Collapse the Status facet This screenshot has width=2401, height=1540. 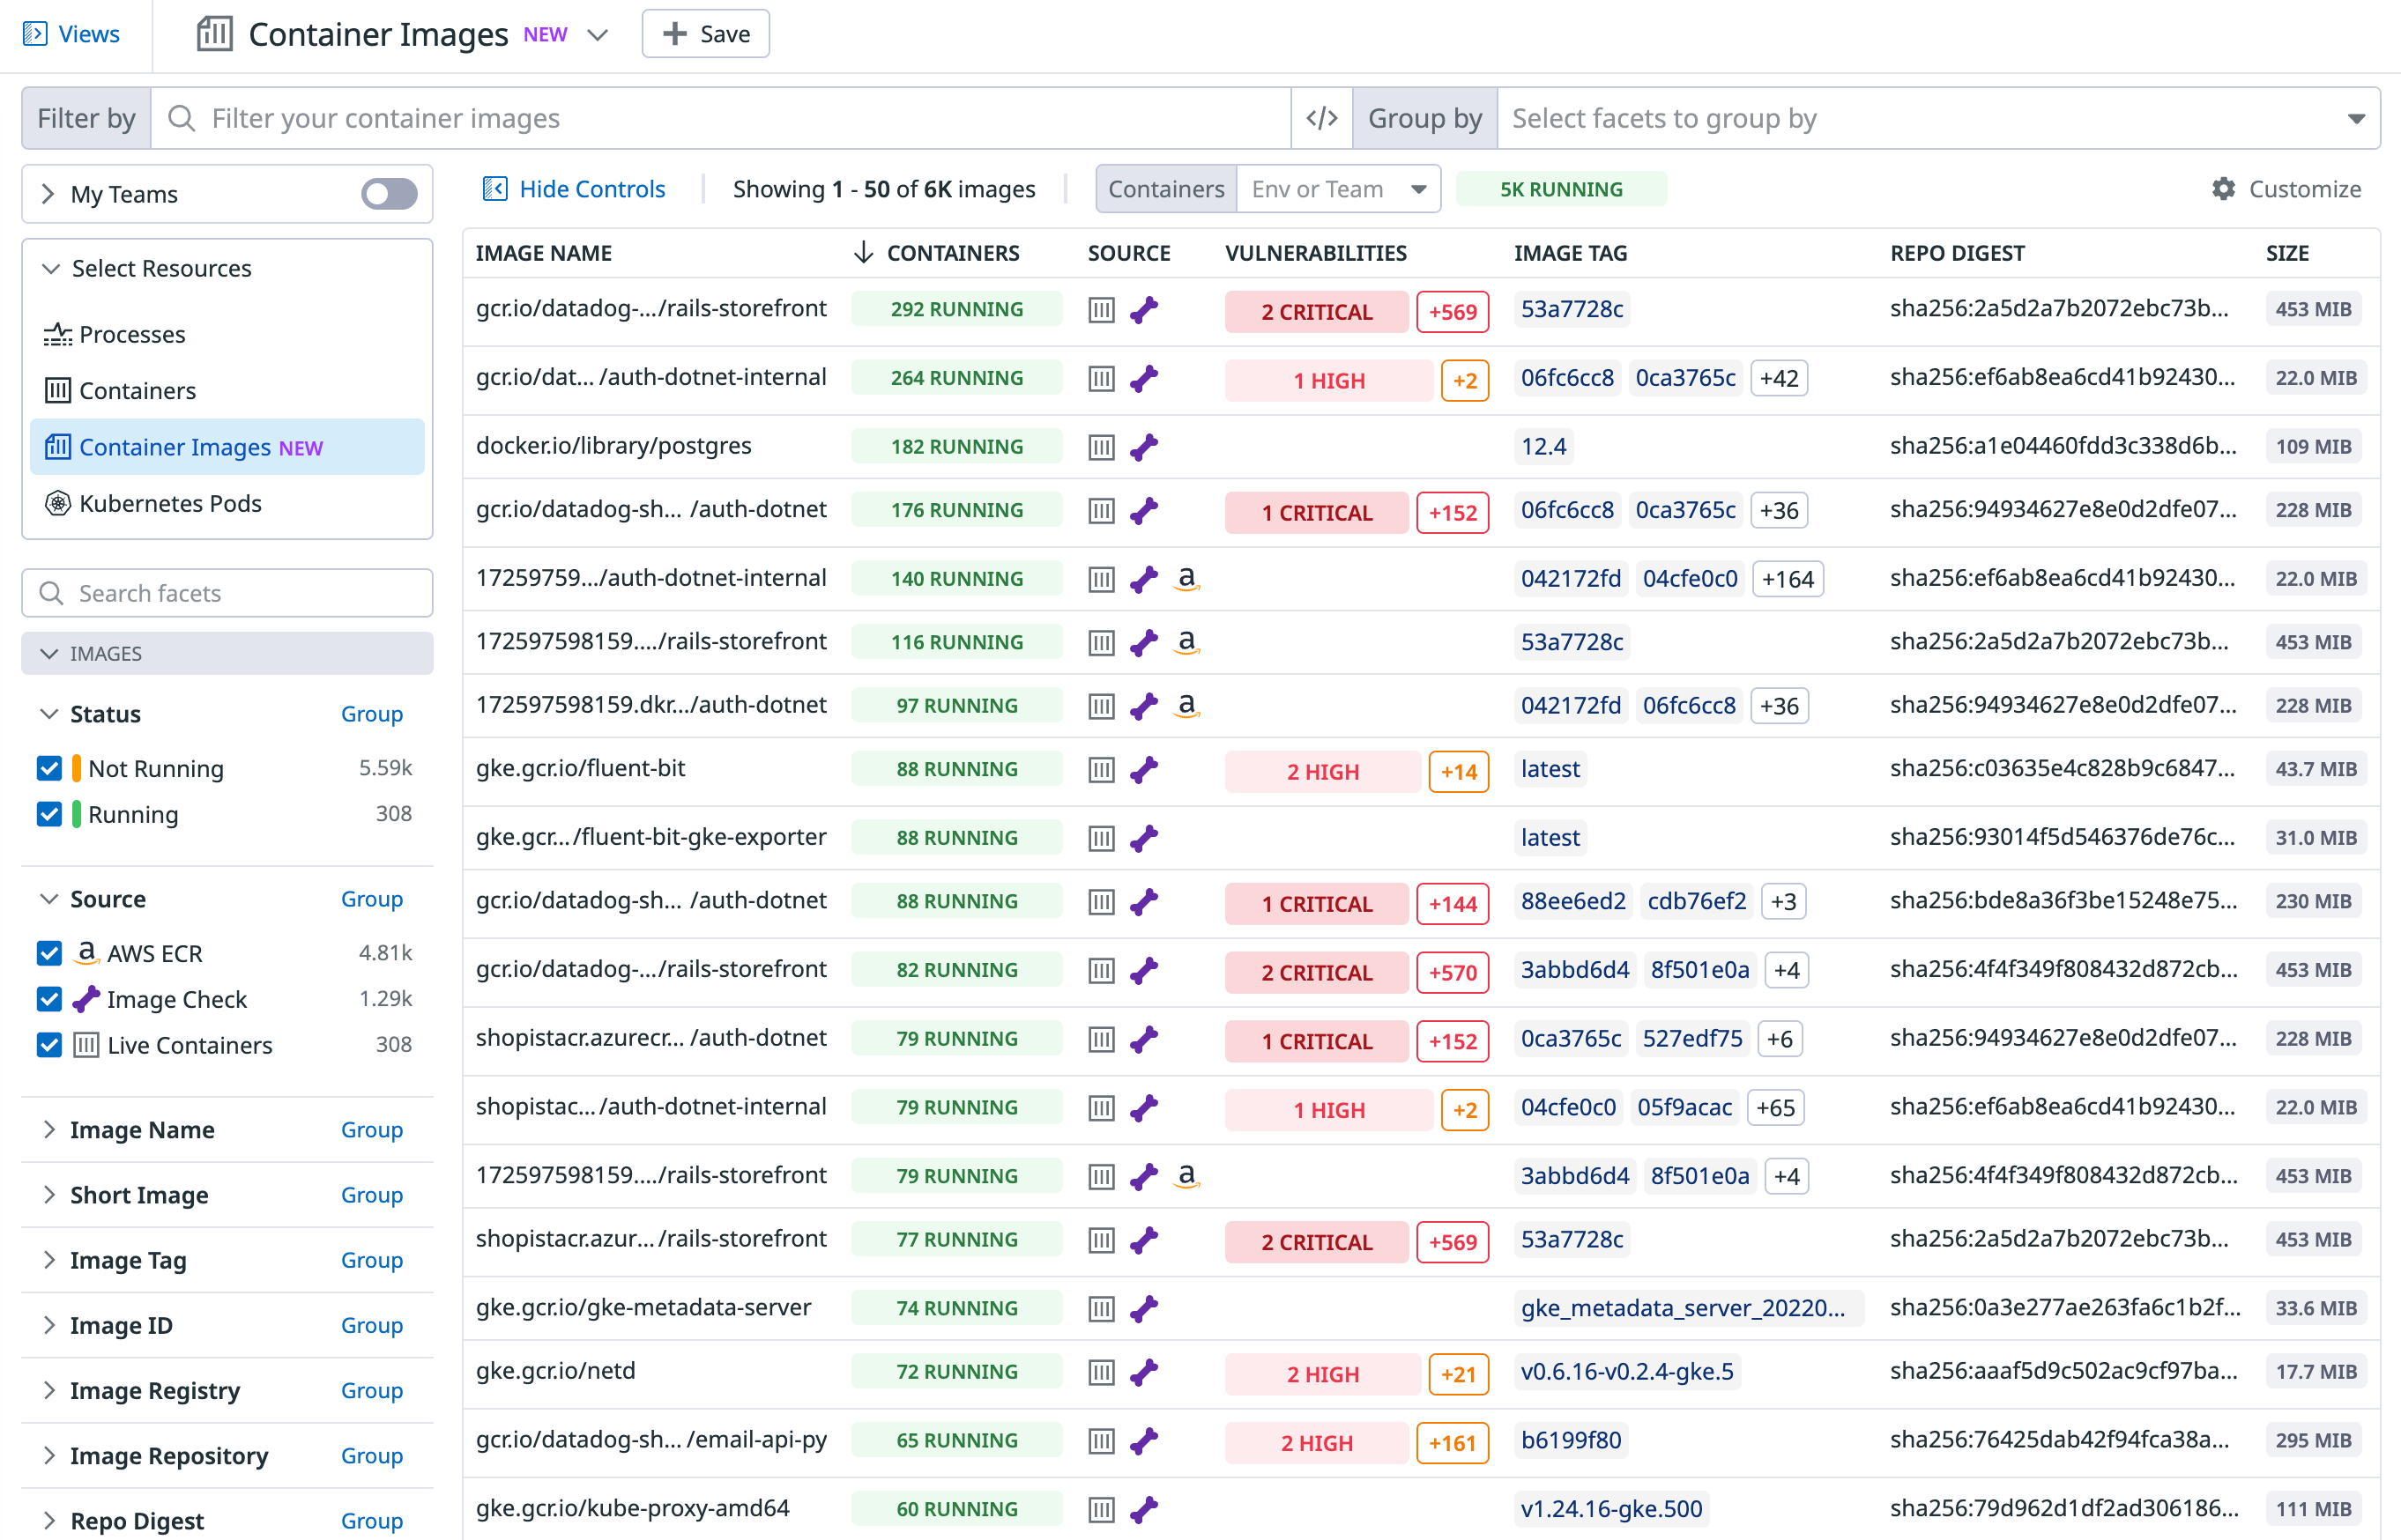pos(49,714)
